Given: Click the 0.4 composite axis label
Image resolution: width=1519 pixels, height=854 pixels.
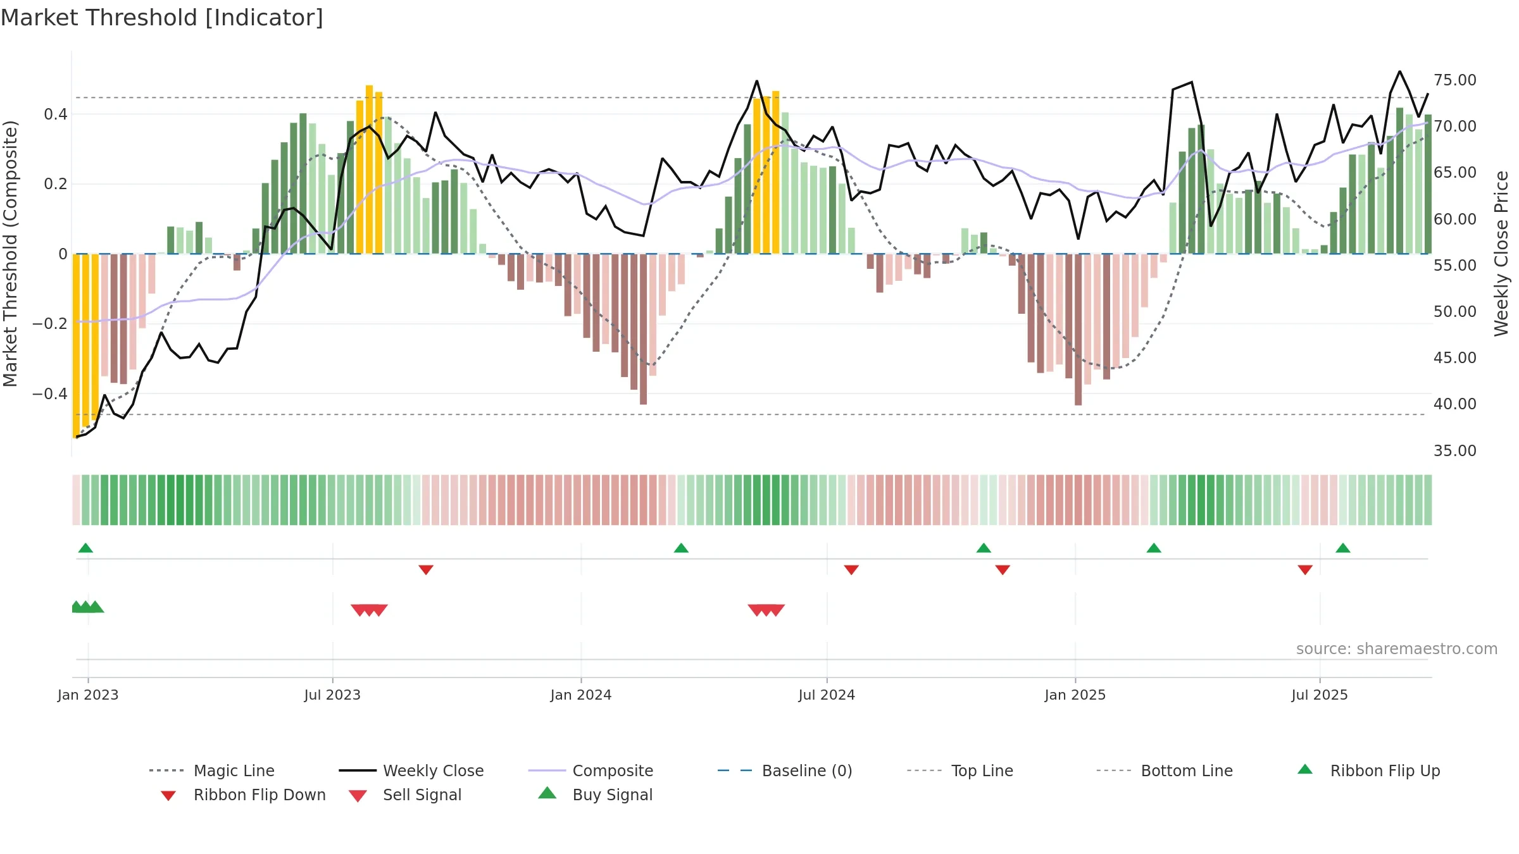Looking at the screenshot, I should click(x=56, y=114).
